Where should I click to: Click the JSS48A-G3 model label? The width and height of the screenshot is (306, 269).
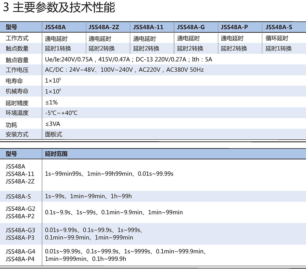tap(20, 230)
